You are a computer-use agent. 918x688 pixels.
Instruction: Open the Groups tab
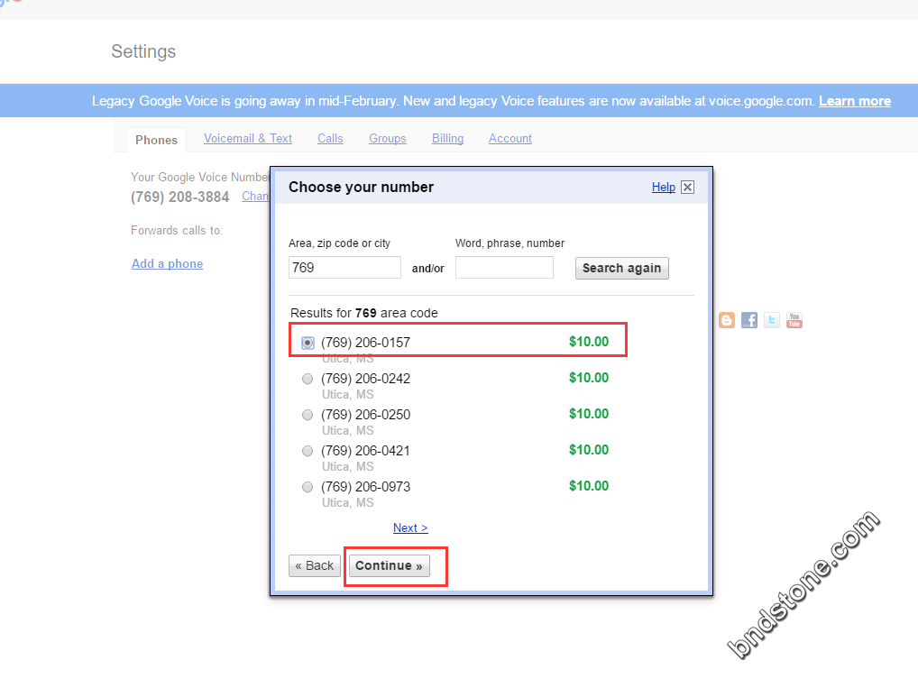(x=388, y=138)
